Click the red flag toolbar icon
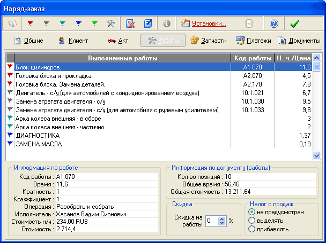 [30, 23]
